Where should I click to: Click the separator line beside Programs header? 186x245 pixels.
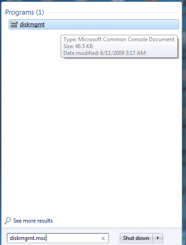(x=113, y=12)
